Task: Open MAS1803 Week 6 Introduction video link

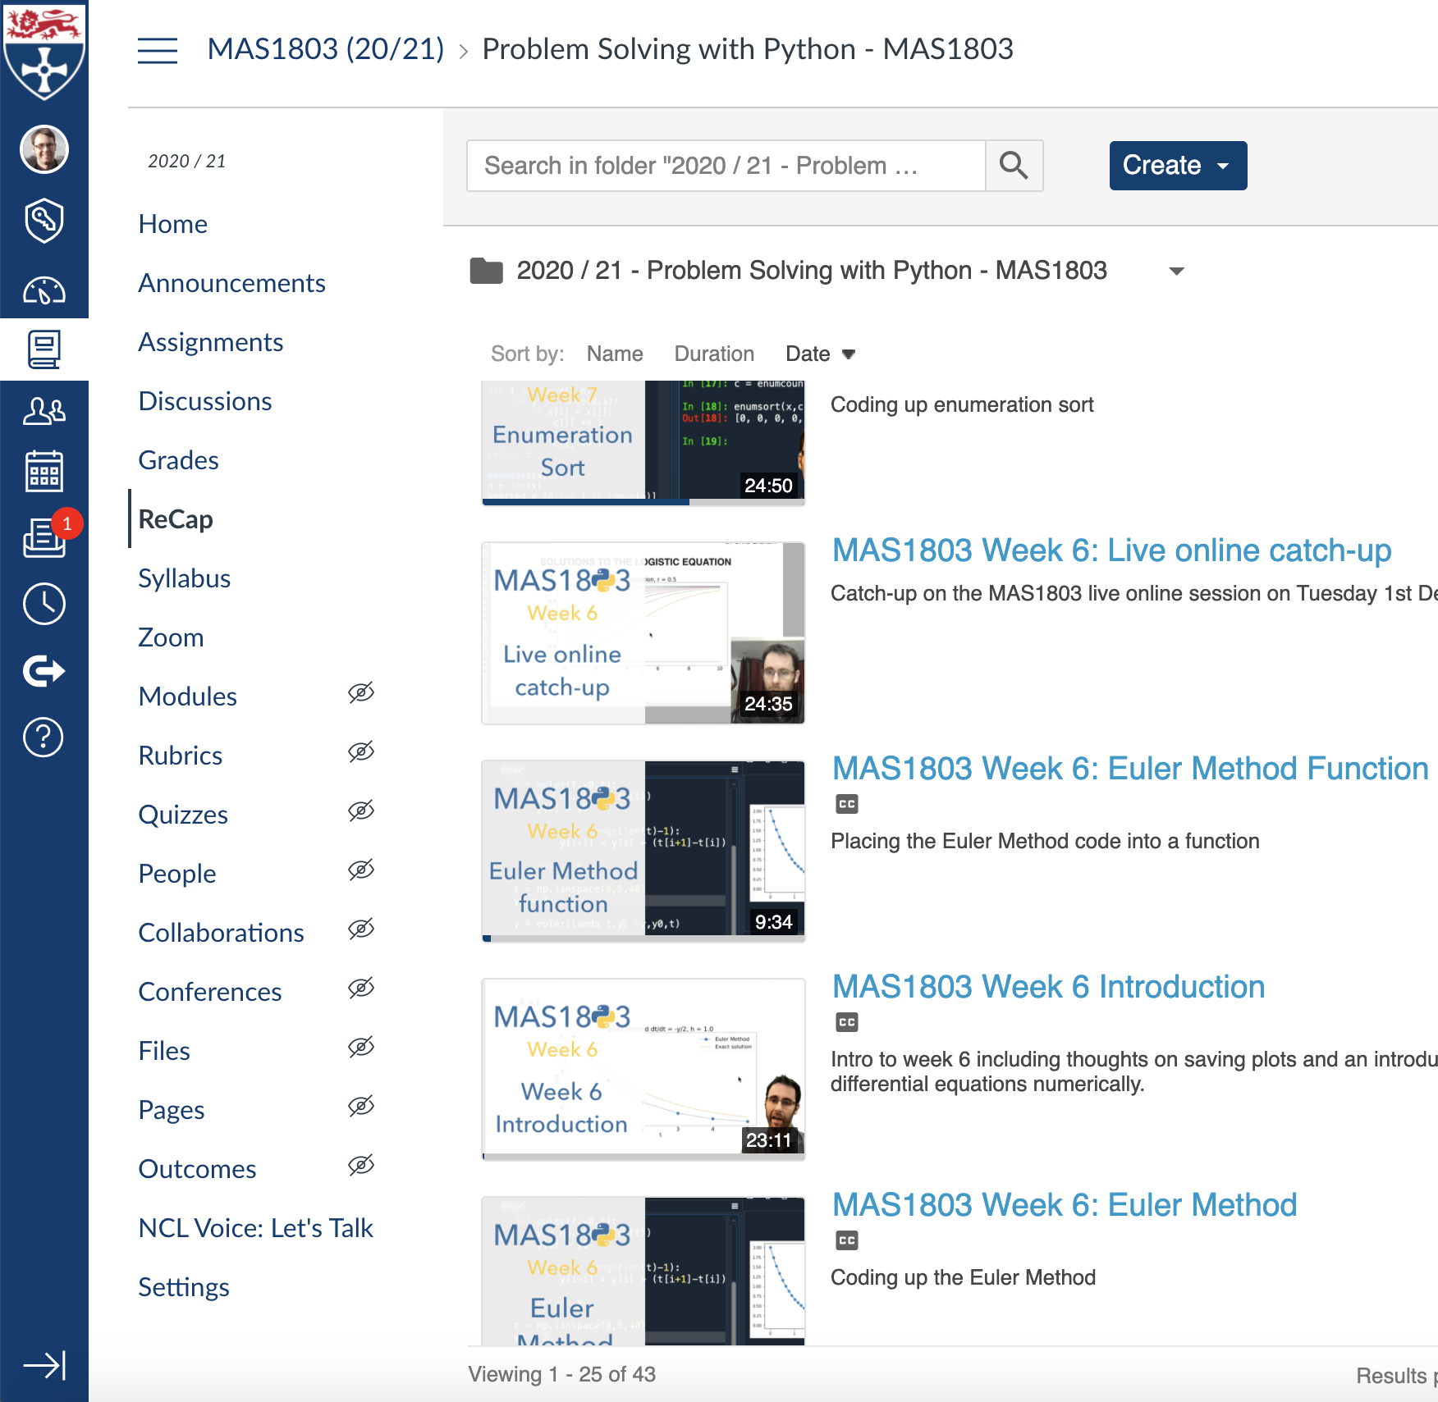Action: tap(1048, 987)
